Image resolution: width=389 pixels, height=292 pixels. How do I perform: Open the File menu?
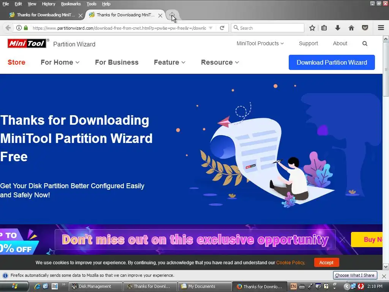[6, 4]
